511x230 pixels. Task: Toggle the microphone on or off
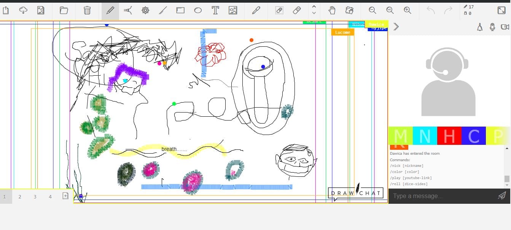(x=492, y=27)
